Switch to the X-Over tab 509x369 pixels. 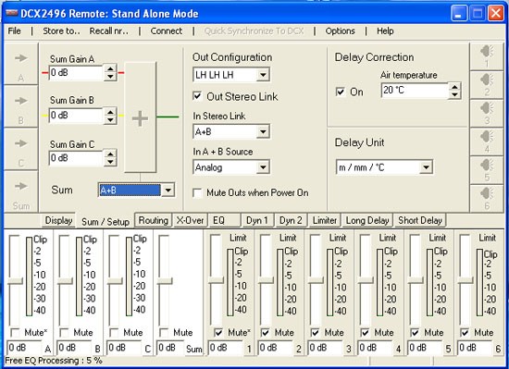click(x=190, y=220)
